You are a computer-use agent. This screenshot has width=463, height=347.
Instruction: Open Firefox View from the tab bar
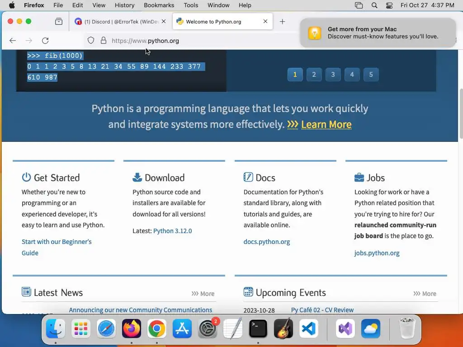[59, 21]
